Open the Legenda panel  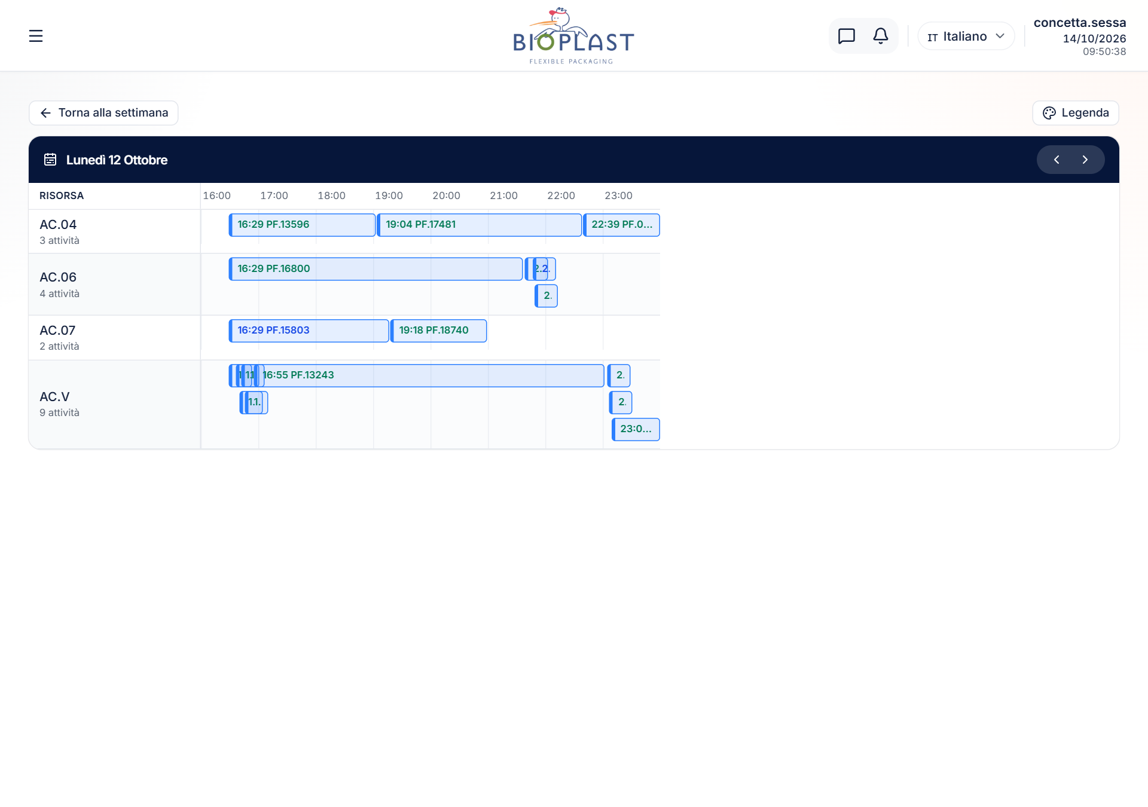pos(1075,113)
